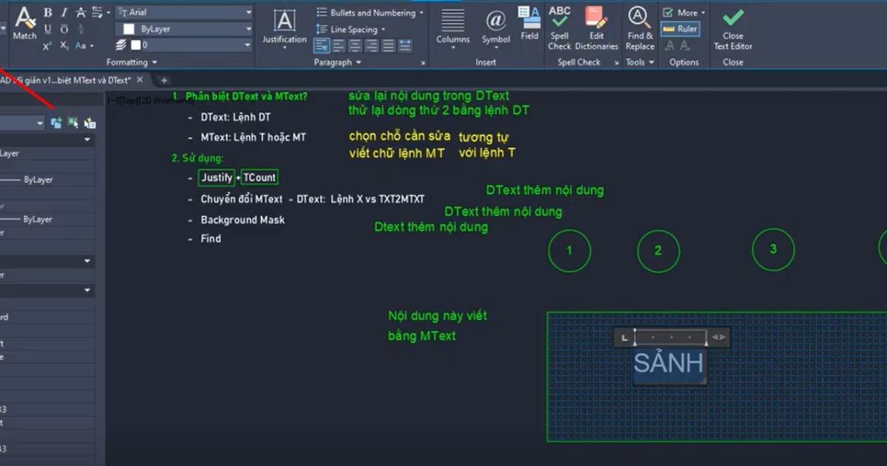The height and width of the screenshot is (466, 887).
Task: Toggle italic formatting
Action: tap(64, 12)
